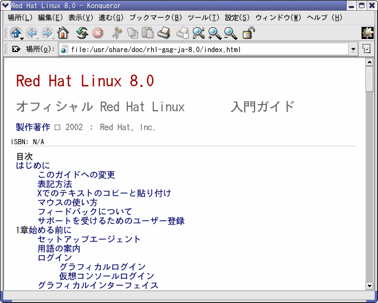Click the 場所(o): location label
Screen dimensions: 378x303
pos(40,49)
